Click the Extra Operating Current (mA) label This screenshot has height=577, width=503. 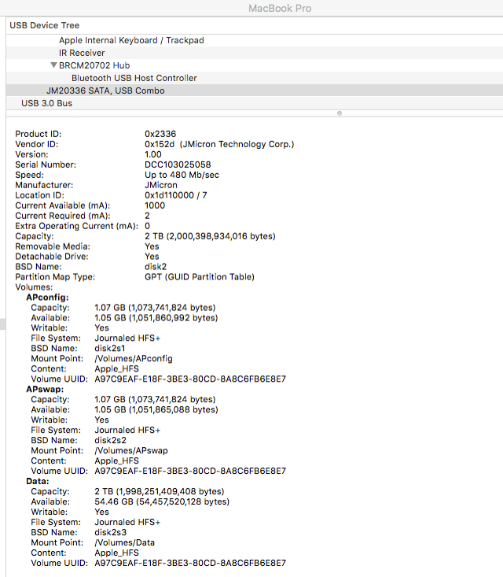77,226
